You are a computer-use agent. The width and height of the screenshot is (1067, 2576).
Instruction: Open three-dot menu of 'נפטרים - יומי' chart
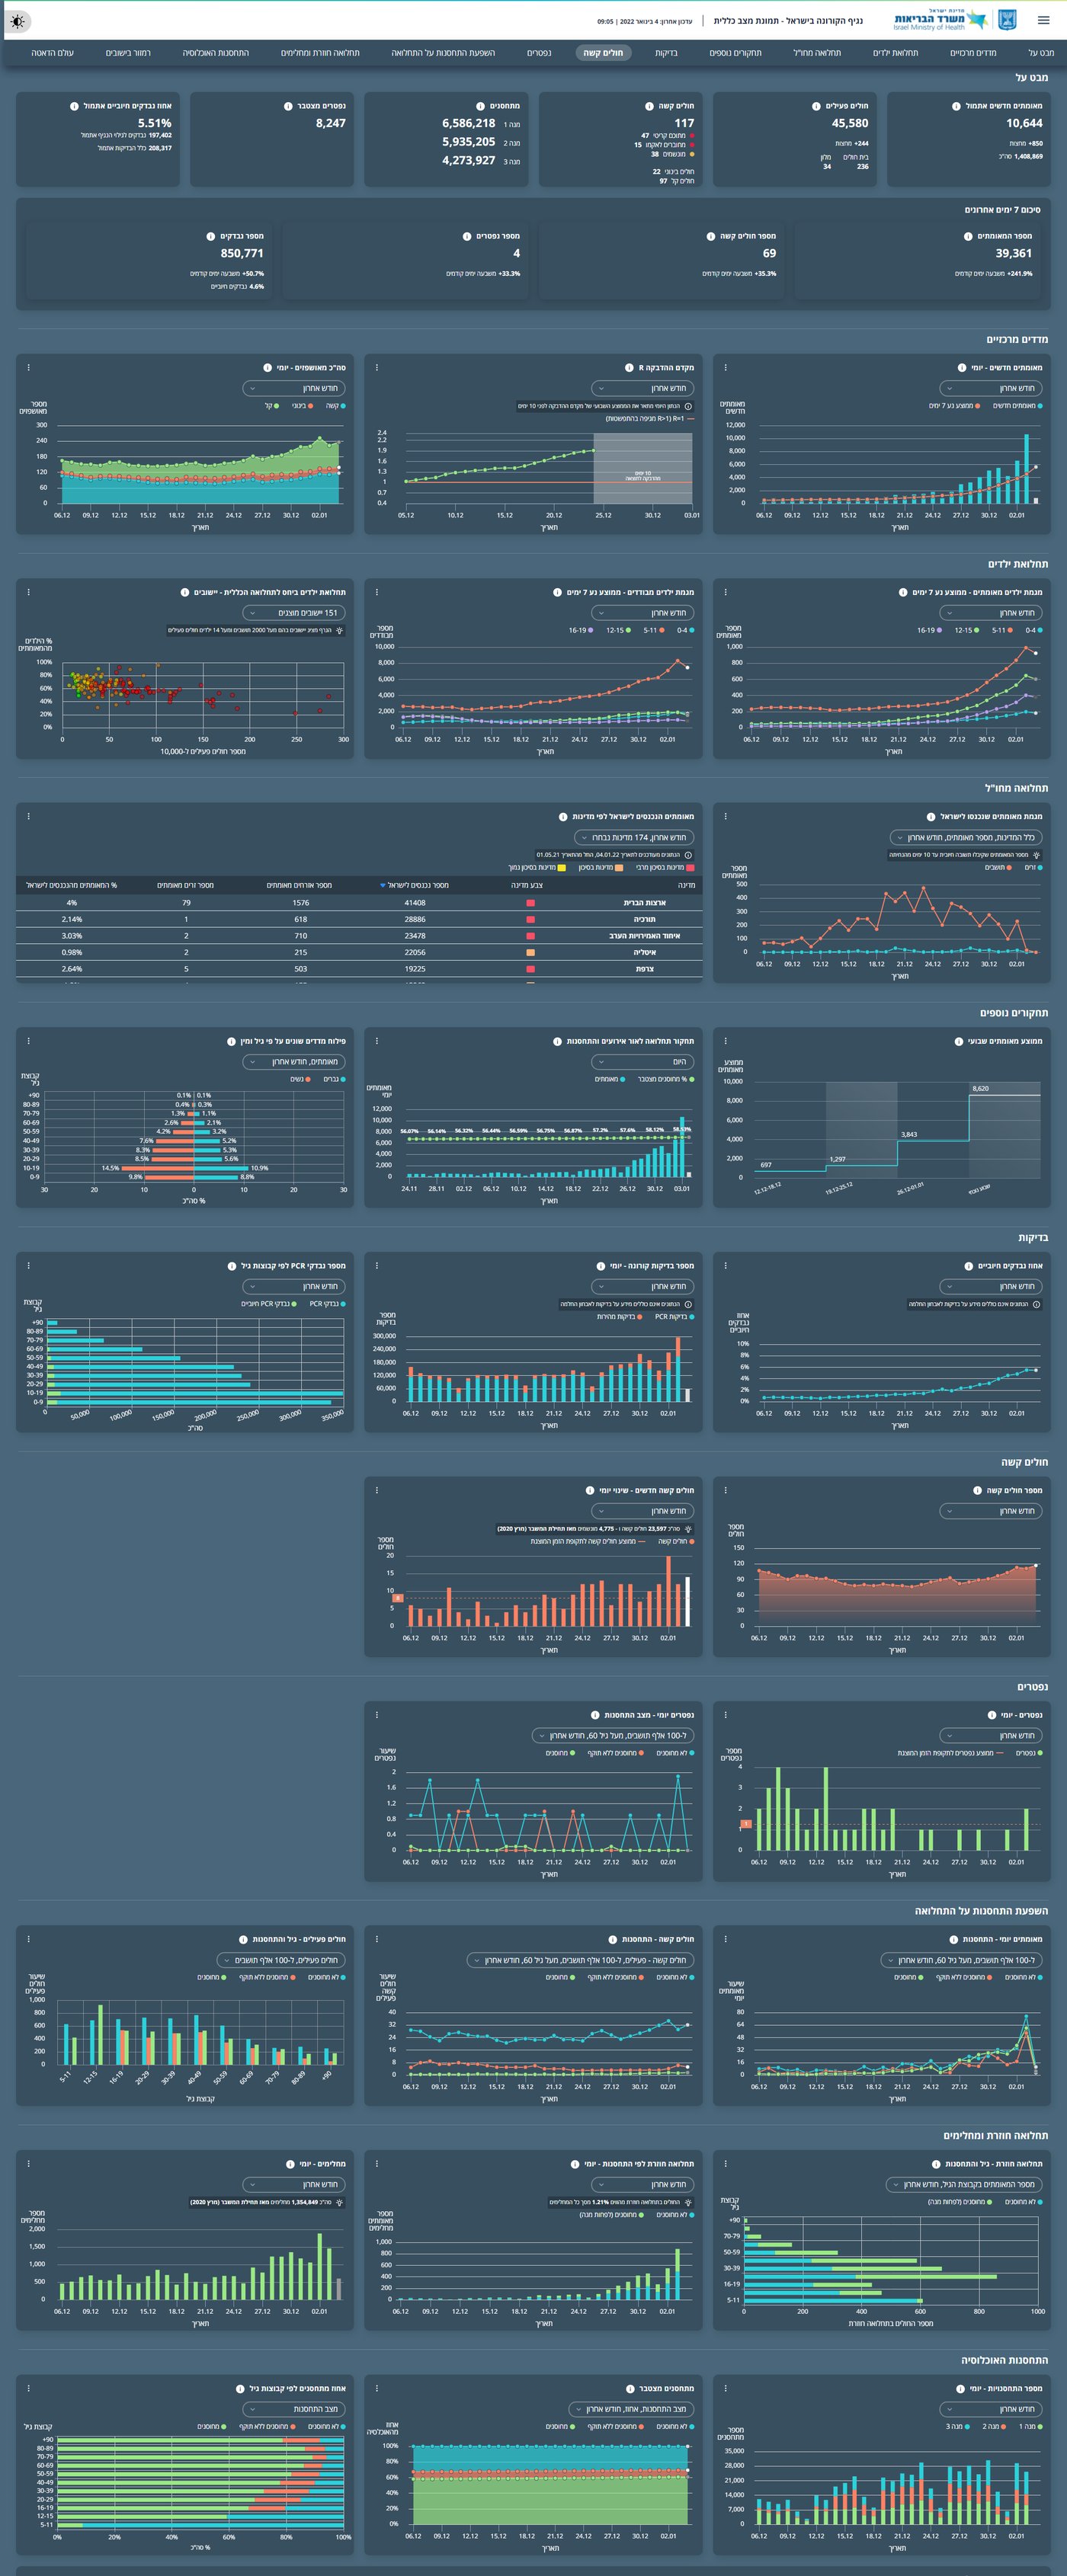725,1715
